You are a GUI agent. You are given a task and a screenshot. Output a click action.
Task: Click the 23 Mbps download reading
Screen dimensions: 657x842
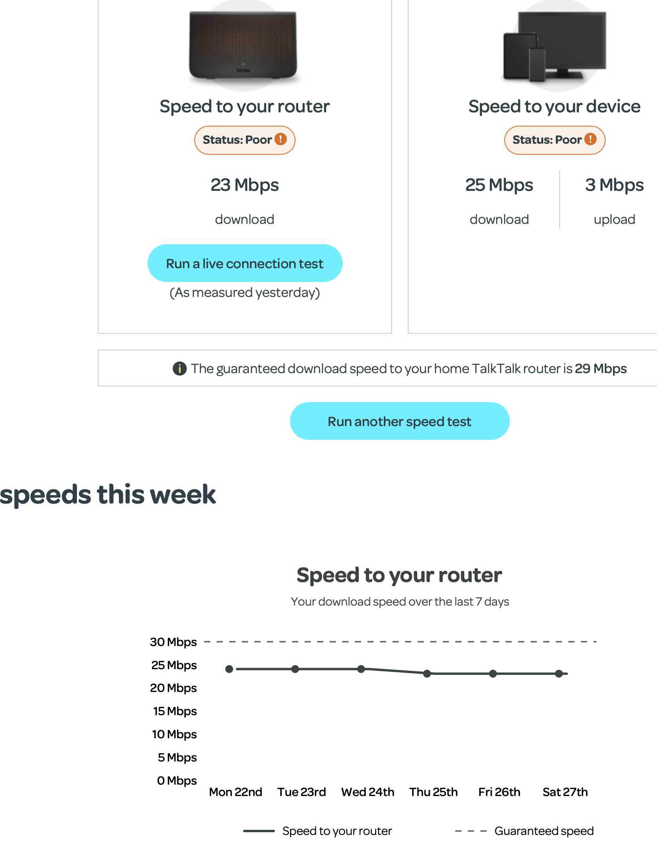[245, 185]
